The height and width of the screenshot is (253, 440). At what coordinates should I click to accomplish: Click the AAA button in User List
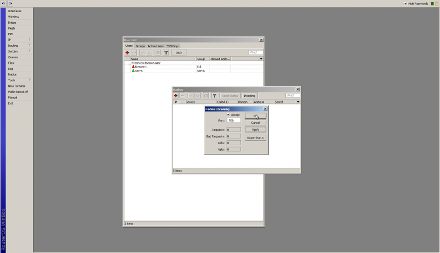click(x=179, y=52)
